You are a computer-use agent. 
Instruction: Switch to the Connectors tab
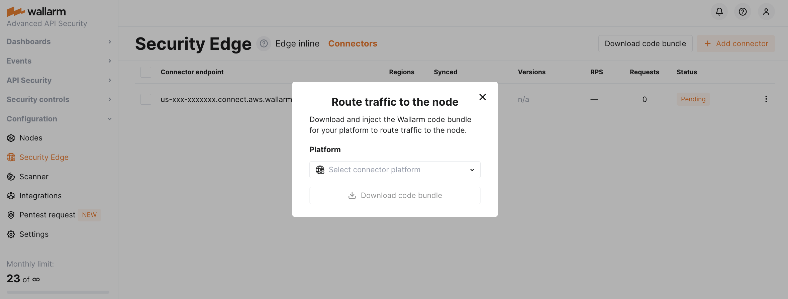coord(353,44)
